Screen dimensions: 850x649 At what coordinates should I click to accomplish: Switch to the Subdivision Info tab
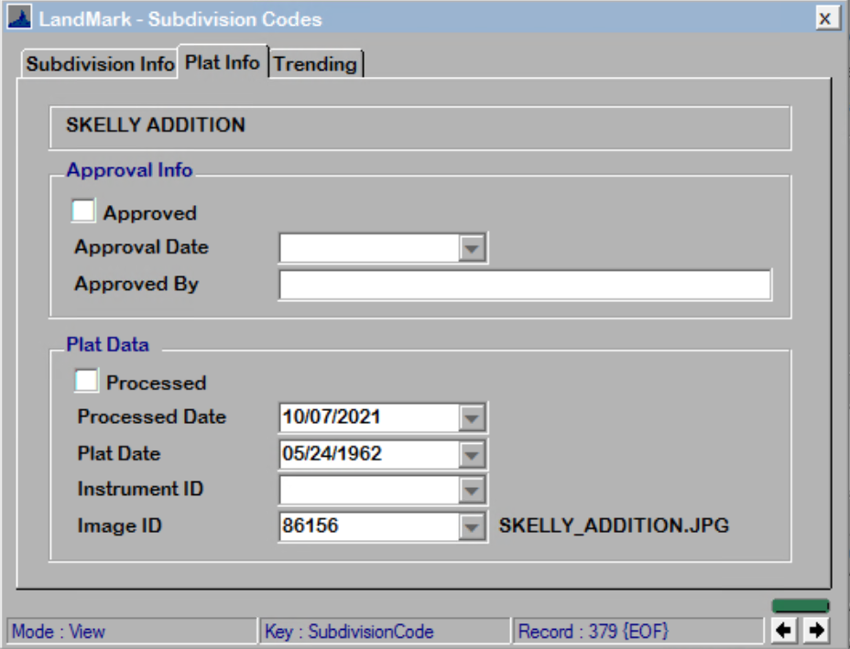(101, 64)
